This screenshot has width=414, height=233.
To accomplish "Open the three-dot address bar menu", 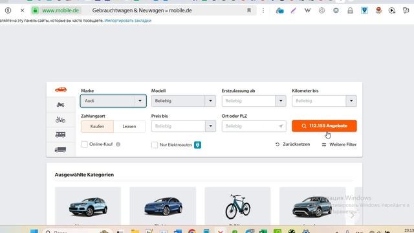I will point(263,10).
